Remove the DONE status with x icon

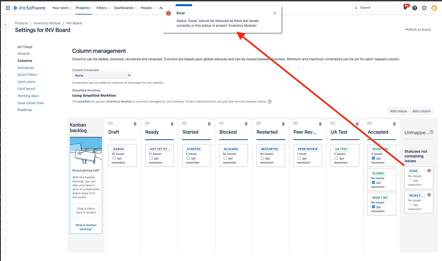tap(429, 171)
